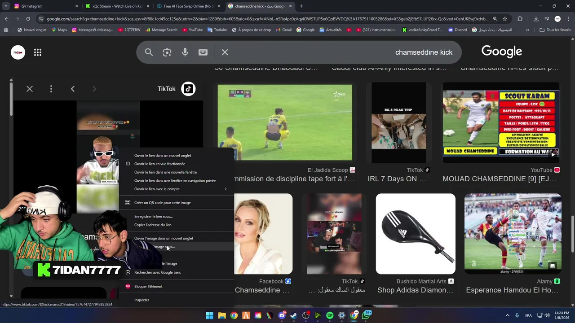Choose 'Enregistrer le lien sous...'
The height and width of the screenshot is (323, 575).
pyautogui.click(x=176, y=216)
